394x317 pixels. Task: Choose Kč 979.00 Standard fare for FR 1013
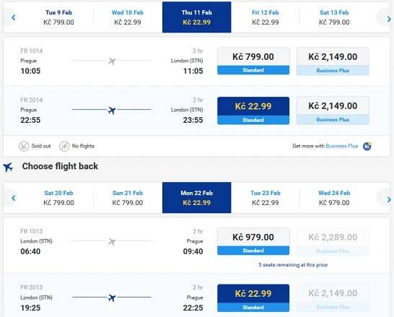coord(253,242)
